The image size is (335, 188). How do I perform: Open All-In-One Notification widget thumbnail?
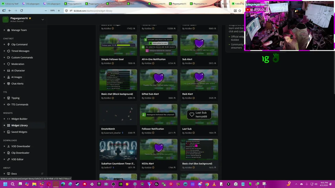(159, 45)
